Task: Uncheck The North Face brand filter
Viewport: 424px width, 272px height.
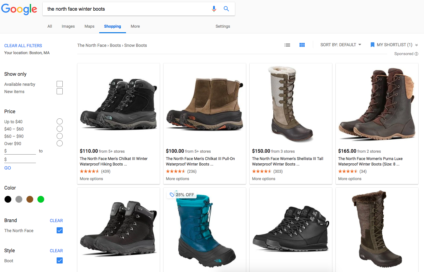Action: click(x=60, y=230)
